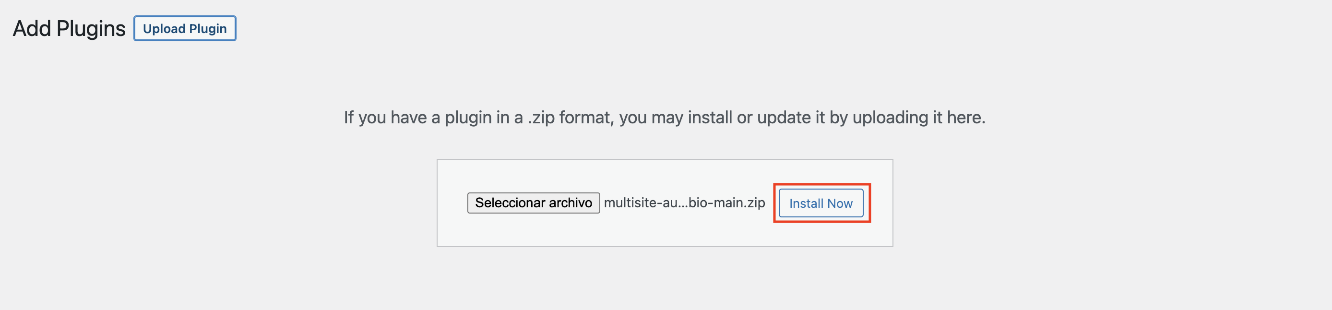Click the .zip format instruction sentence
Screen dimensions: 1332x310
pyautogui.click(x=665, y=118)
